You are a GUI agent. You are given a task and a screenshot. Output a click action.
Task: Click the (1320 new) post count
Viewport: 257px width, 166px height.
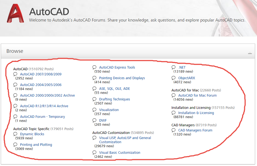[x=182, y=134]
